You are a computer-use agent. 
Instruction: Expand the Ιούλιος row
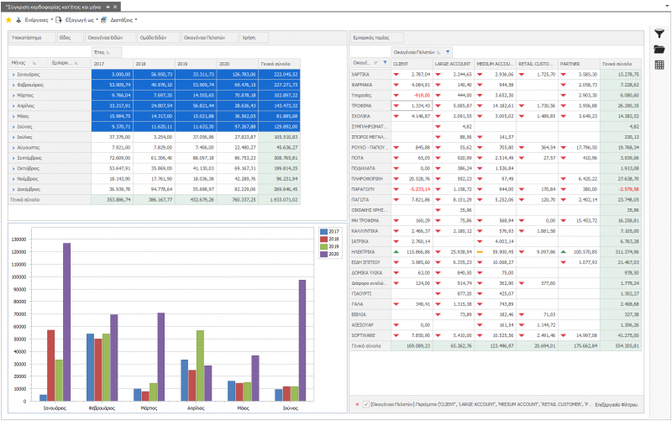click(13, 137)
